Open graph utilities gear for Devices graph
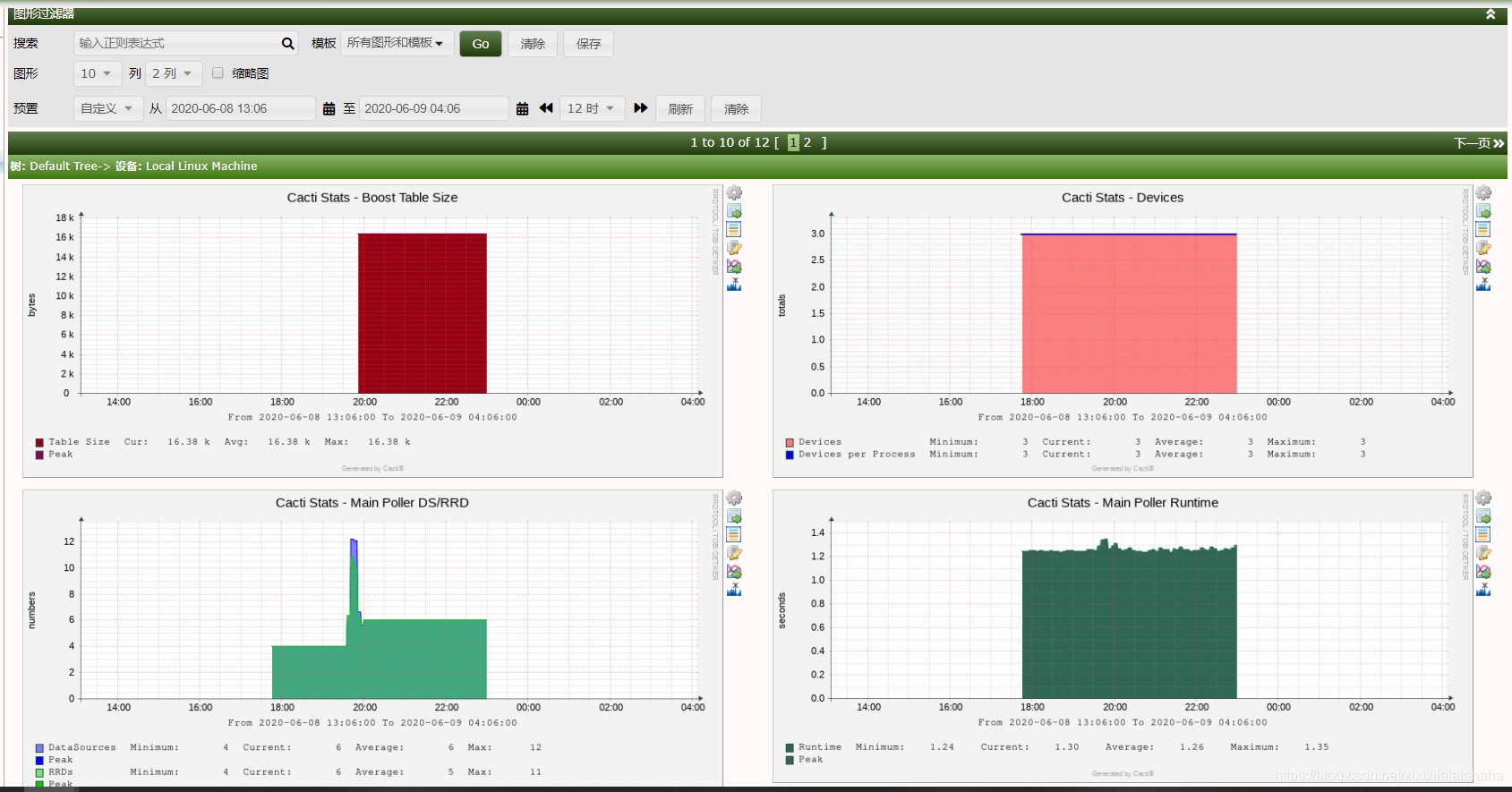Viewport: 1512px width, 792px height. coord(1483,192)
